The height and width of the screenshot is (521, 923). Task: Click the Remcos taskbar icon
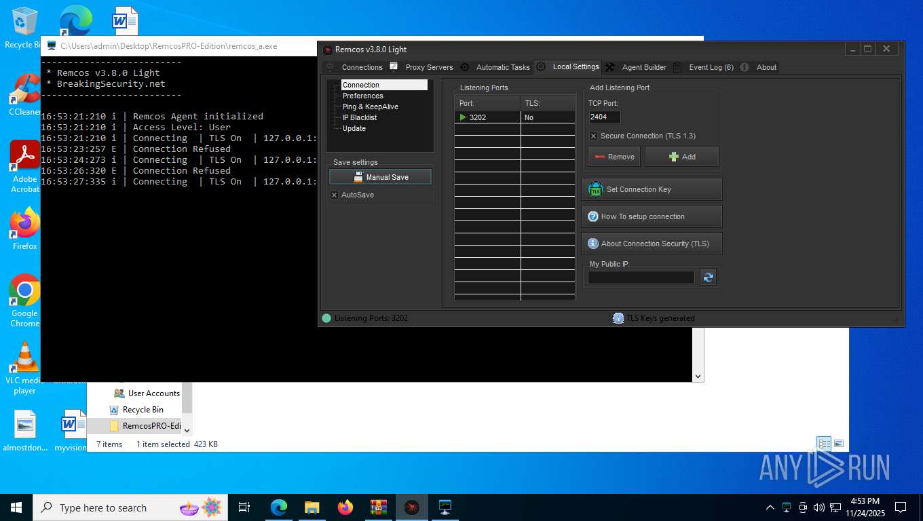(411, 507)
